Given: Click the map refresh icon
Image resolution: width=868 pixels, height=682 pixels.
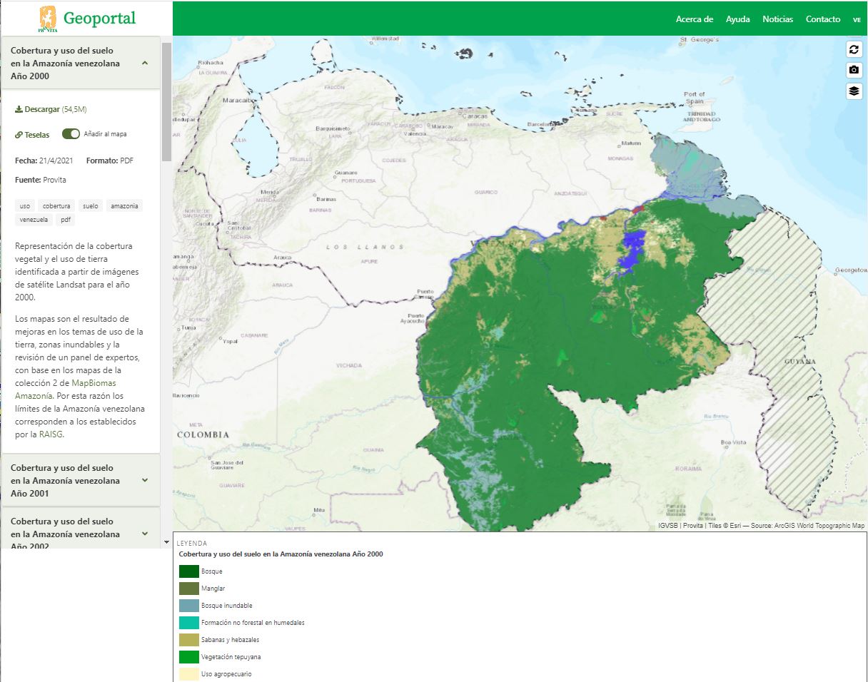Looking at the screenshot, I should (x=854, y=49).
